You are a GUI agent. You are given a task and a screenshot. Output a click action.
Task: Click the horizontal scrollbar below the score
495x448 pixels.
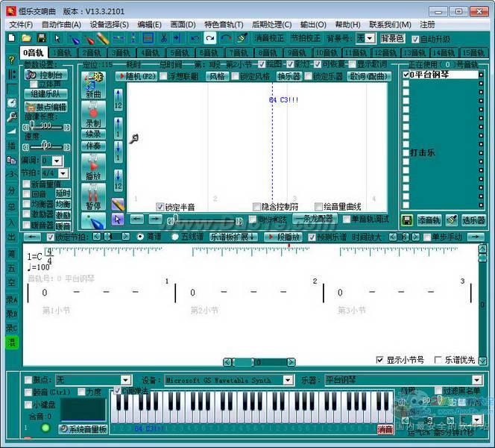click(x=259, y=362)
